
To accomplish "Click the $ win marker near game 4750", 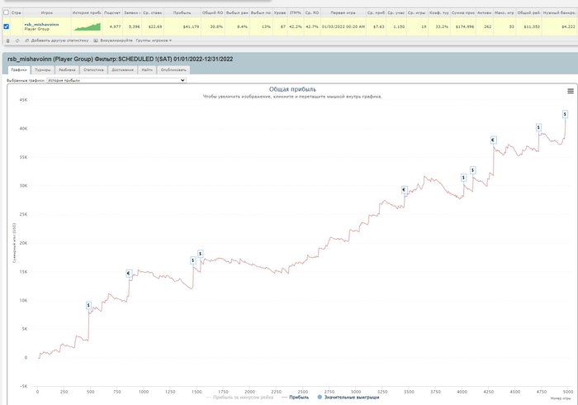I will click(538, 127).
